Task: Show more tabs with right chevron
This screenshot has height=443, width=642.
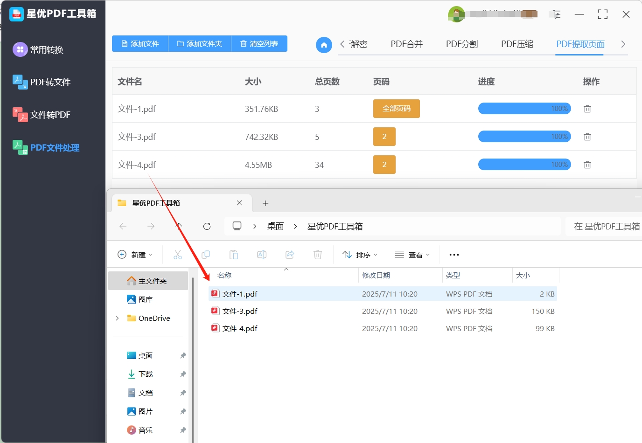Action: 623,44
